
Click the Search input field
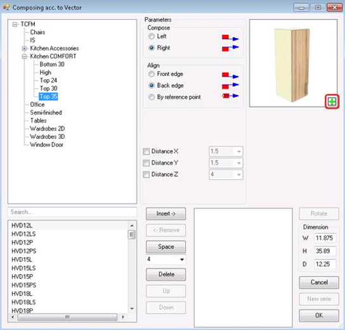72,212
